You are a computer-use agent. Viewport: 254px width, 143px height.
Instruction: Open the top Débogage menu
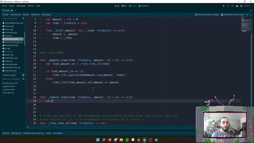(x=21, y=6)
